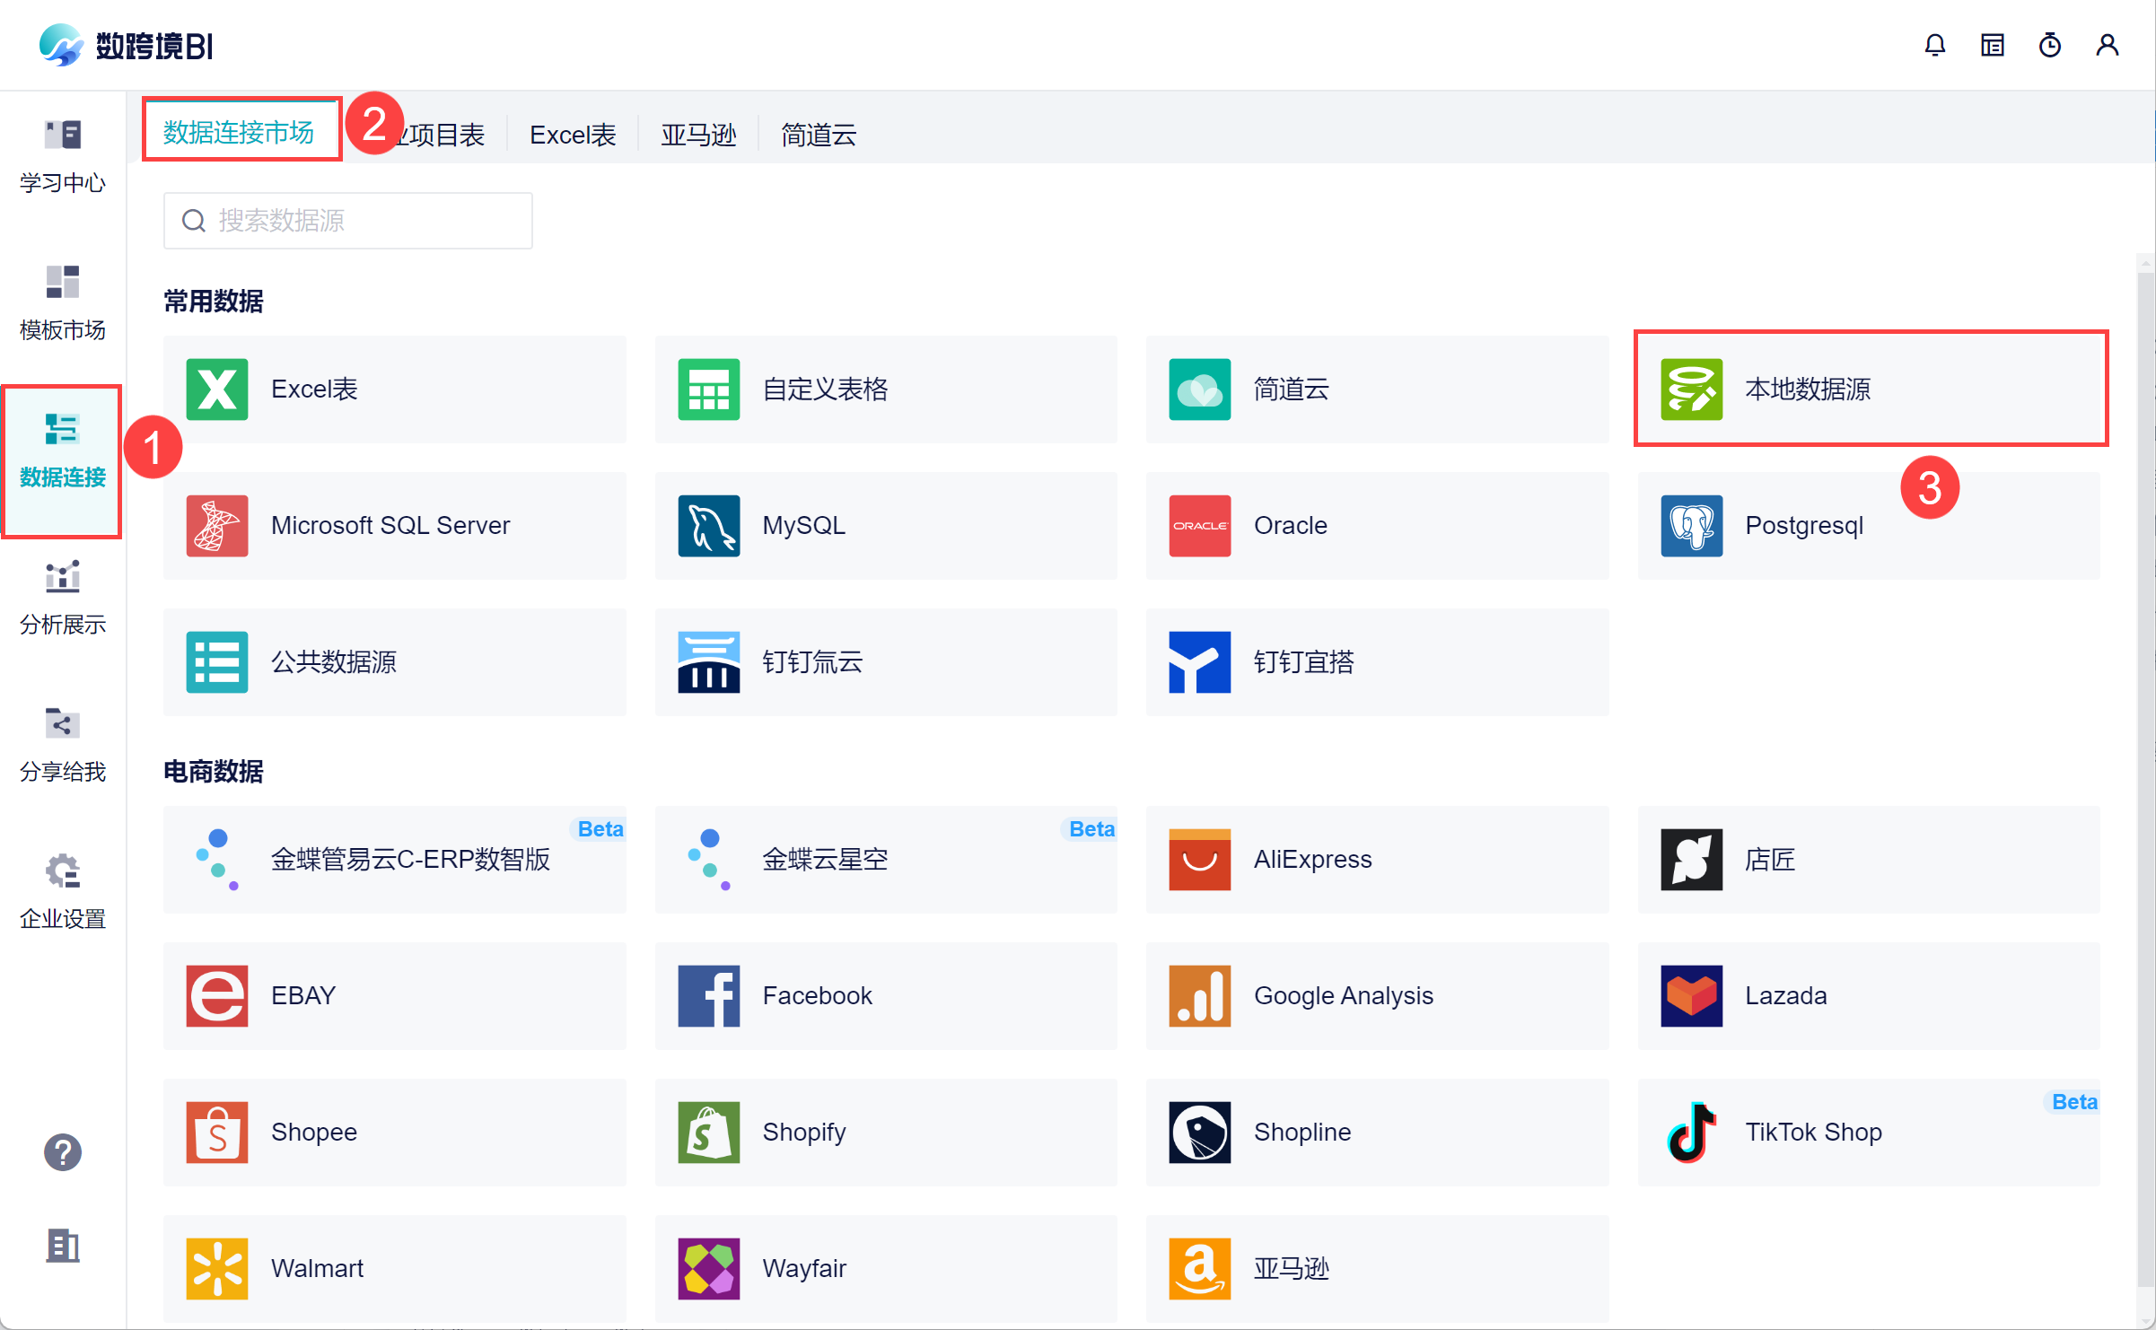
Task: Select the 简道云 tab
Action: [818, 135]
